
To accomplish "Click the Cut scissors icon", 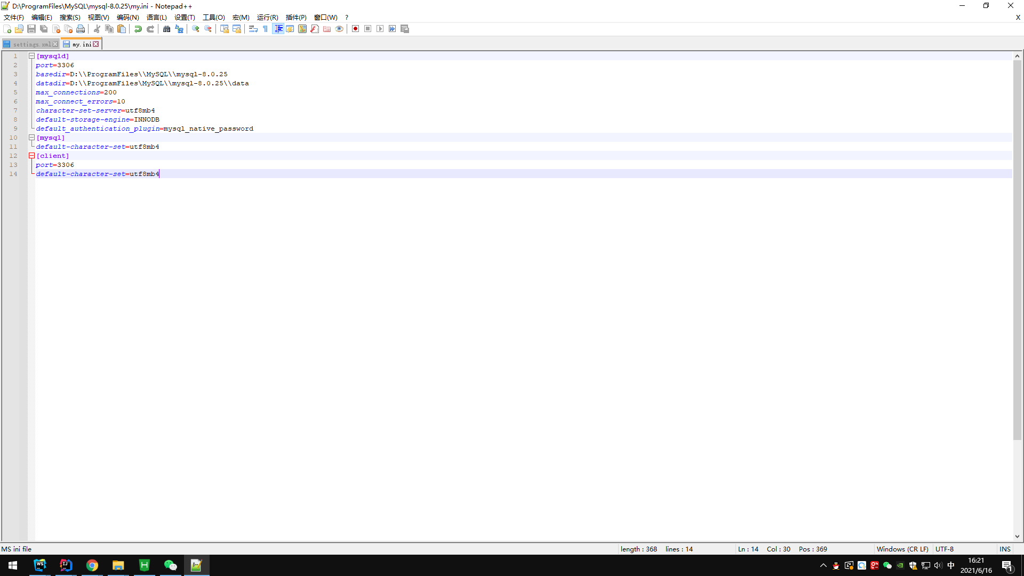I will (97, 29).
